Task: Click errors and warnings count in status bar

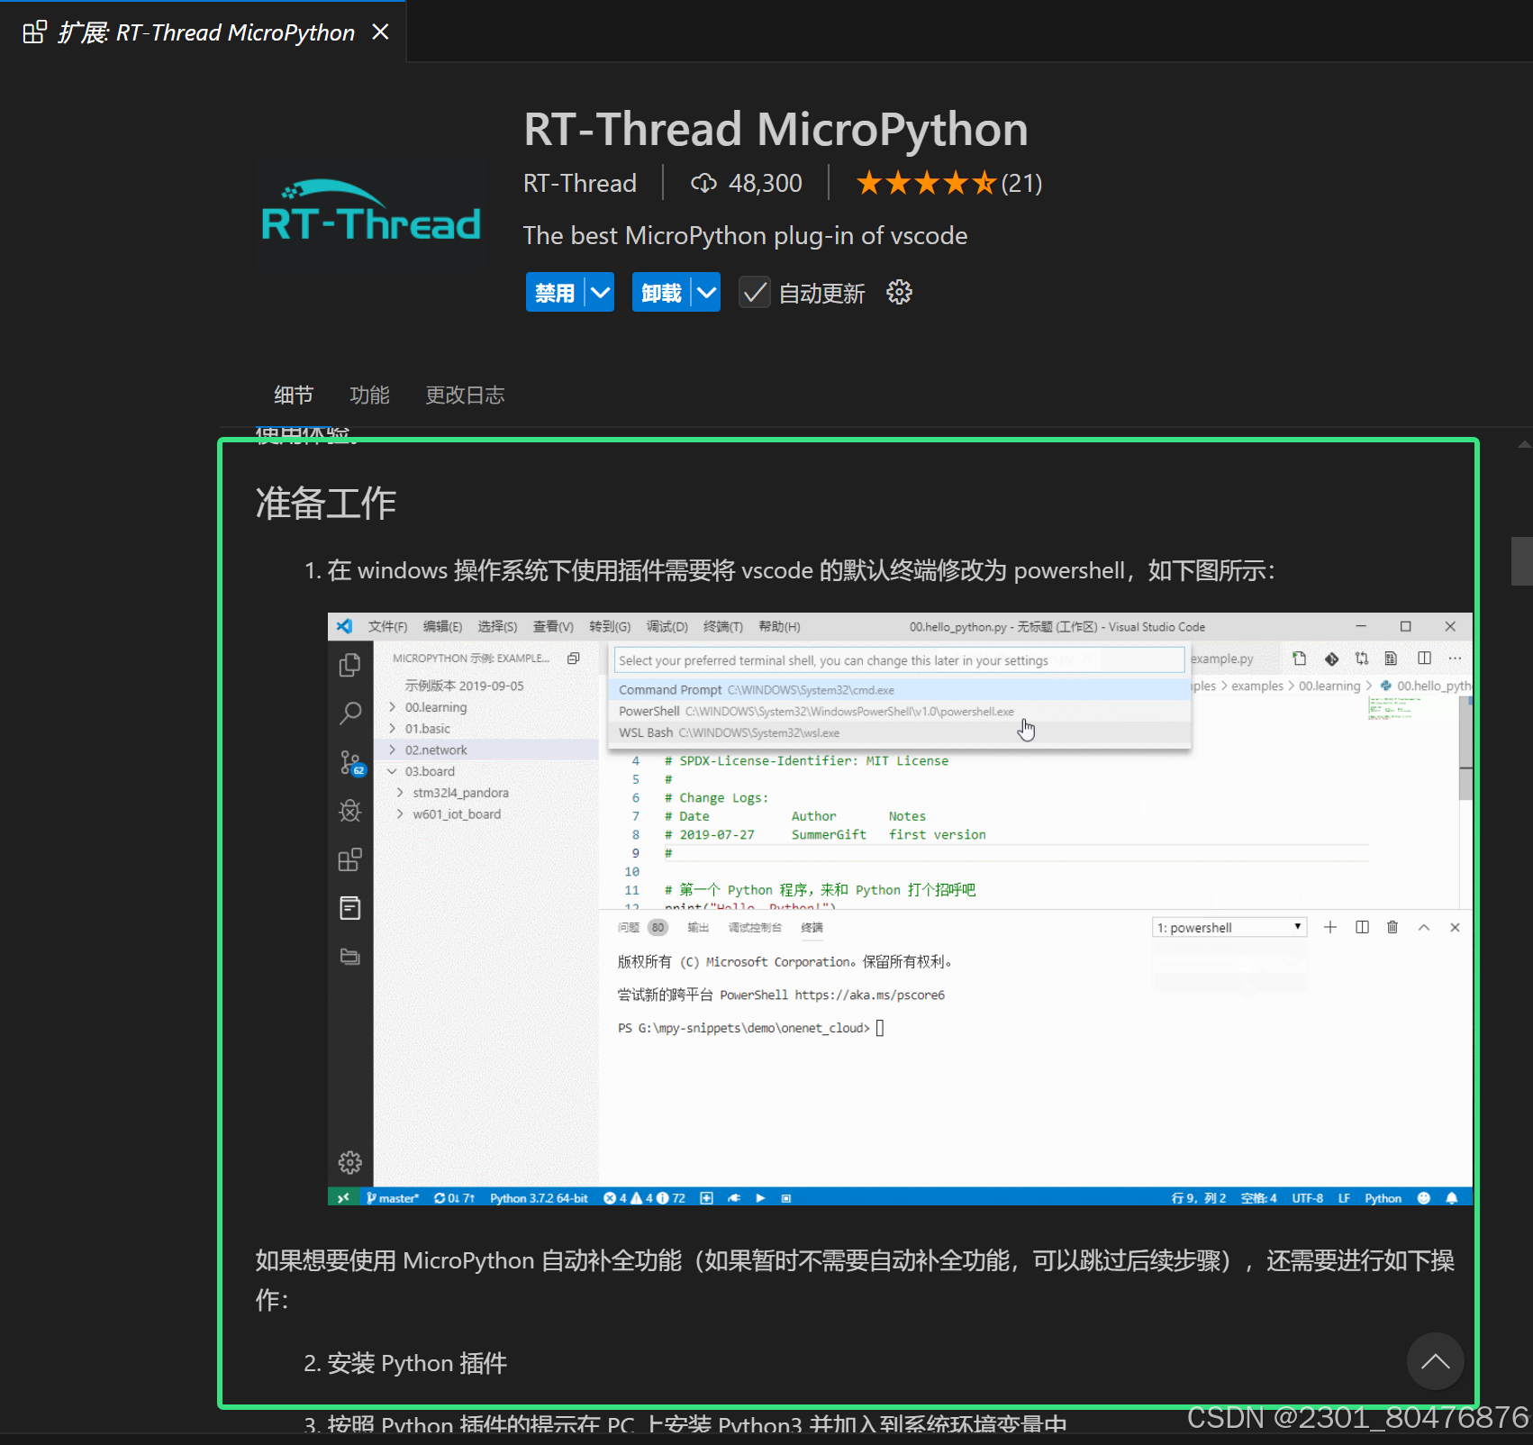Action: [x=644, y=1198]
